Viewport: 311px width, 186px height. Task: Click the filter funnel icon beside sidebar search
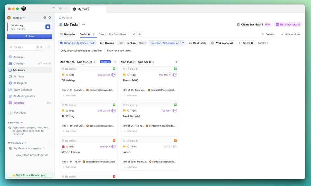click(49, 47)
